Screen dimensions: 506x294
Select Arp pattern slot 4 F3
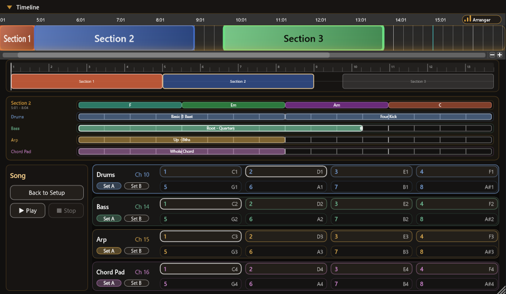click(x=457, y=237)
